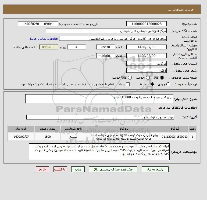Viewport: 207px width, 200px height.
Task: Click the general need description text box
Action: 99,99
